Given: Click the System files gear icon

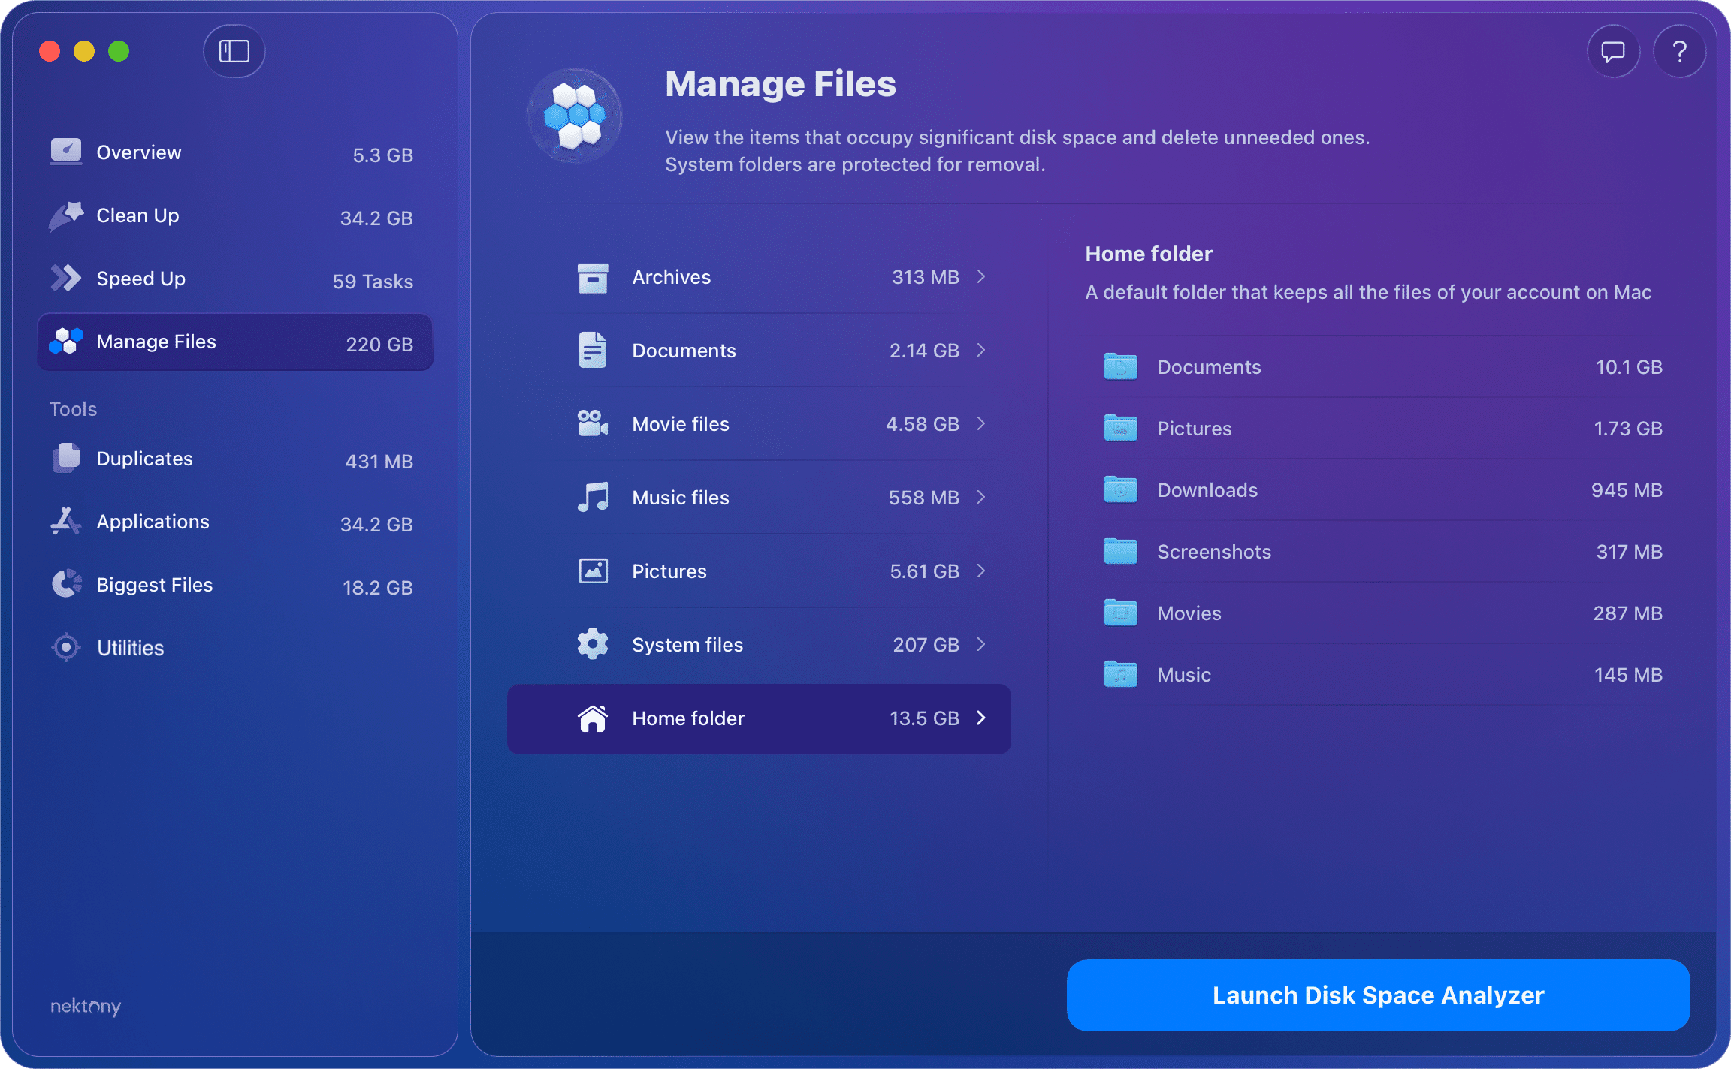Looking at the screenshot, I should coord(593,643).
